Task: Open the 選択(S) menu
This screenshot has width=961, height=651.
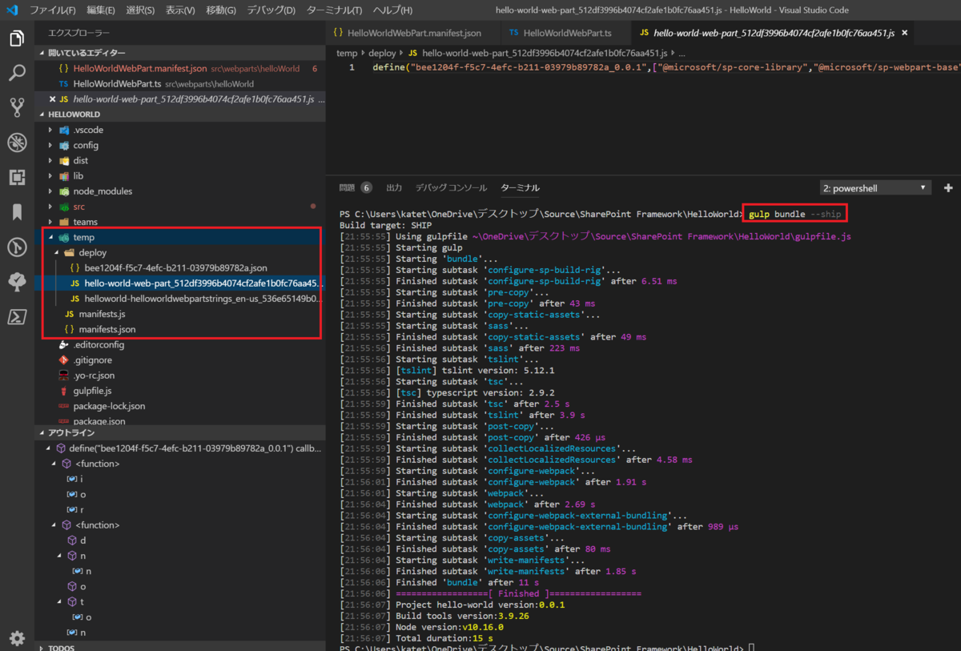Action: [x=141, y=10]
